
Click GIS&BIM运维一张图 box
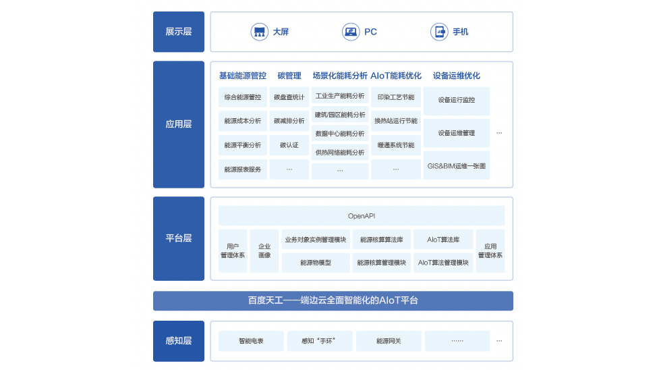(457, 165)
